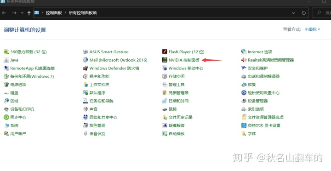Click the 凭据管理器 icon
This screenshot has height=171, width=331.
[x=165, y=93]
